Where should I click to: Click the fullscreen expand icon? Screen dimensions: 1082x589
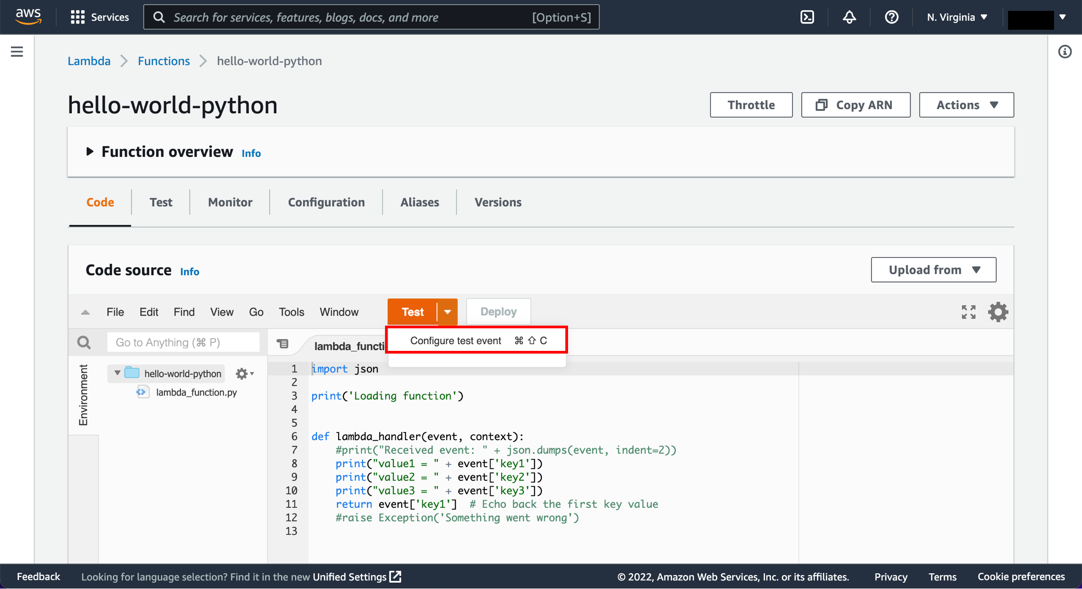coord(969,312)
